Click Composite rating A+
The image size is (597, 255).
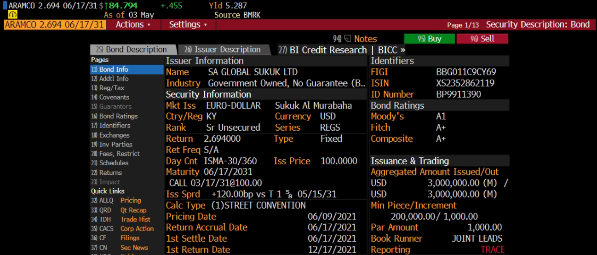pyautogui.click(x=441, y=139)
